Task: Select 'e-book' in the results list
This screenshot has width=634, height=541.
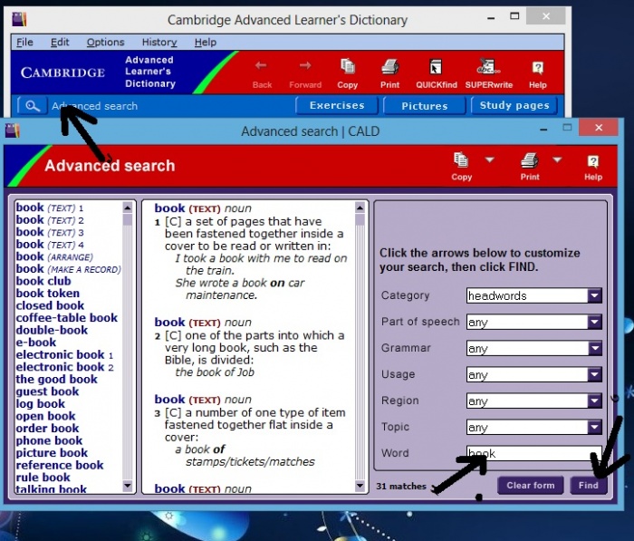Action: (36, 343)
